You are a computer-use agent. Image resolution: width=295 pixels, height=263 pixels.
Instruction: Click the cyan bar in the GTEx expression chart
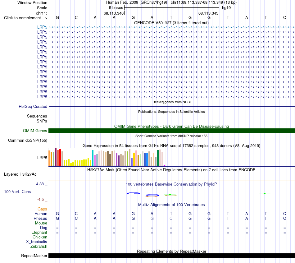point(93,158)
